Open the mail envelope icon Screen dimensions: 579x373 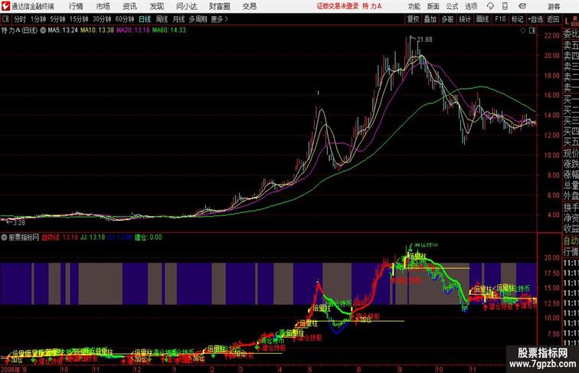pyautogui.click(x=522, y=6)
